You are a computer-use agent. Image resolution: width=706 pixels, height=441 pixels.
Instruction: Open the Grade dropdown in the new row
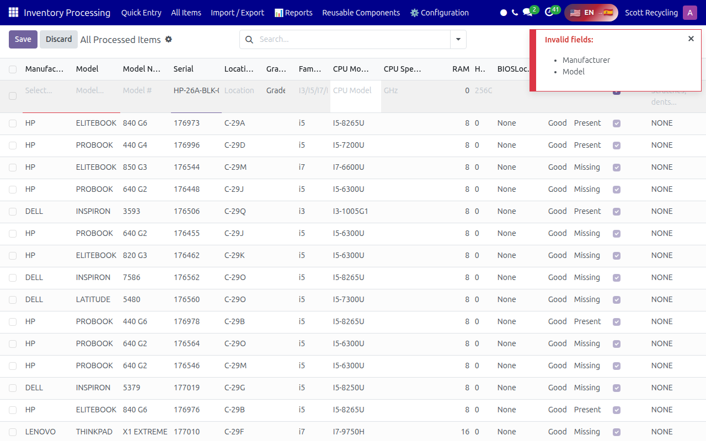276,90
